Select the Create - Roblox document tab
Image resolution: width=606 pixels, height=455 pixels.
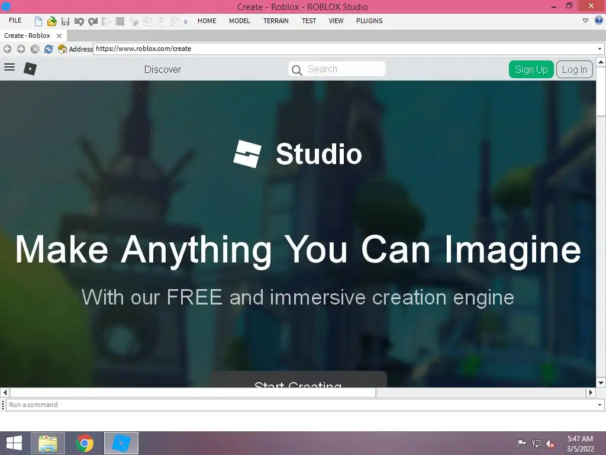27,36
